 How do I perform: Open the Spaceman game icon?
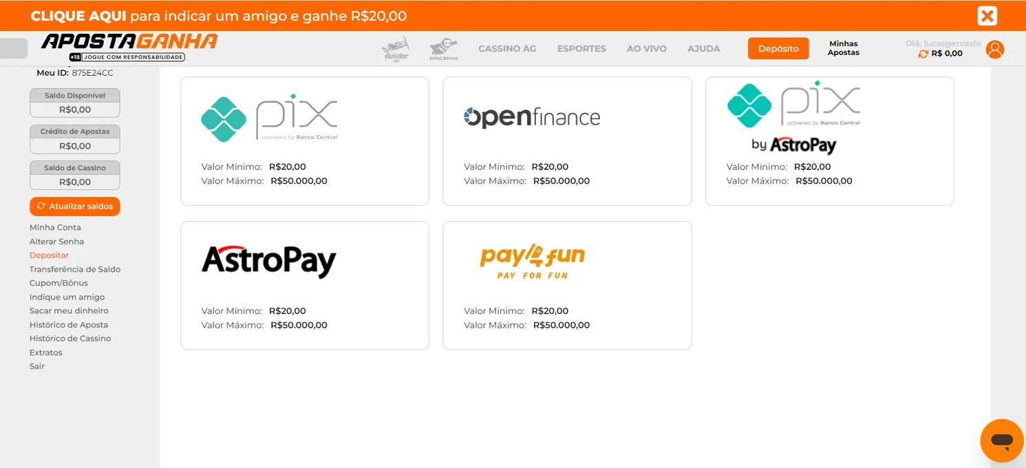(444, 49)
